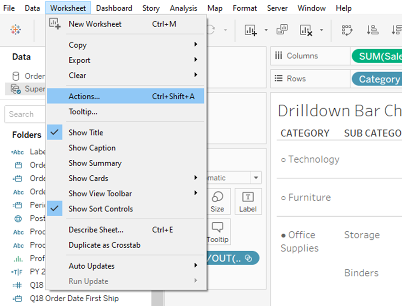
Task: Open the Server menu
Action: coord(277,8)
